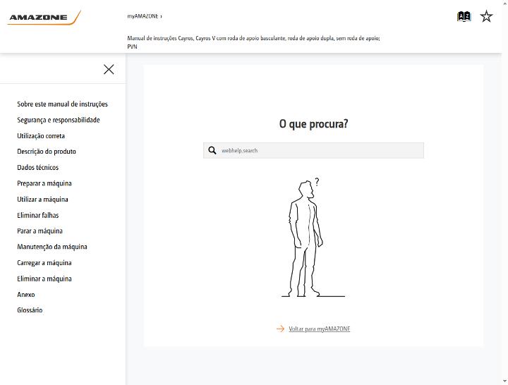Select Carregar a máquina entry
This screenshot has height=385, width=508.
[x=44, y=262]
